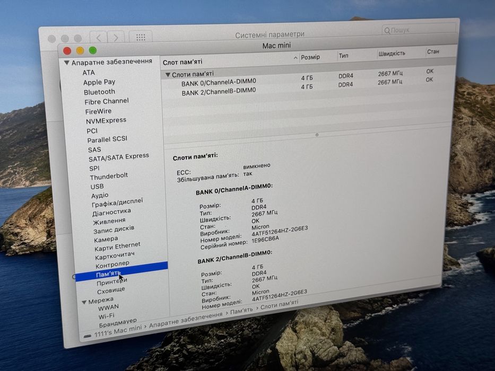
Task: Select Брандмауер under Мережа
Action: coord(118,323)
